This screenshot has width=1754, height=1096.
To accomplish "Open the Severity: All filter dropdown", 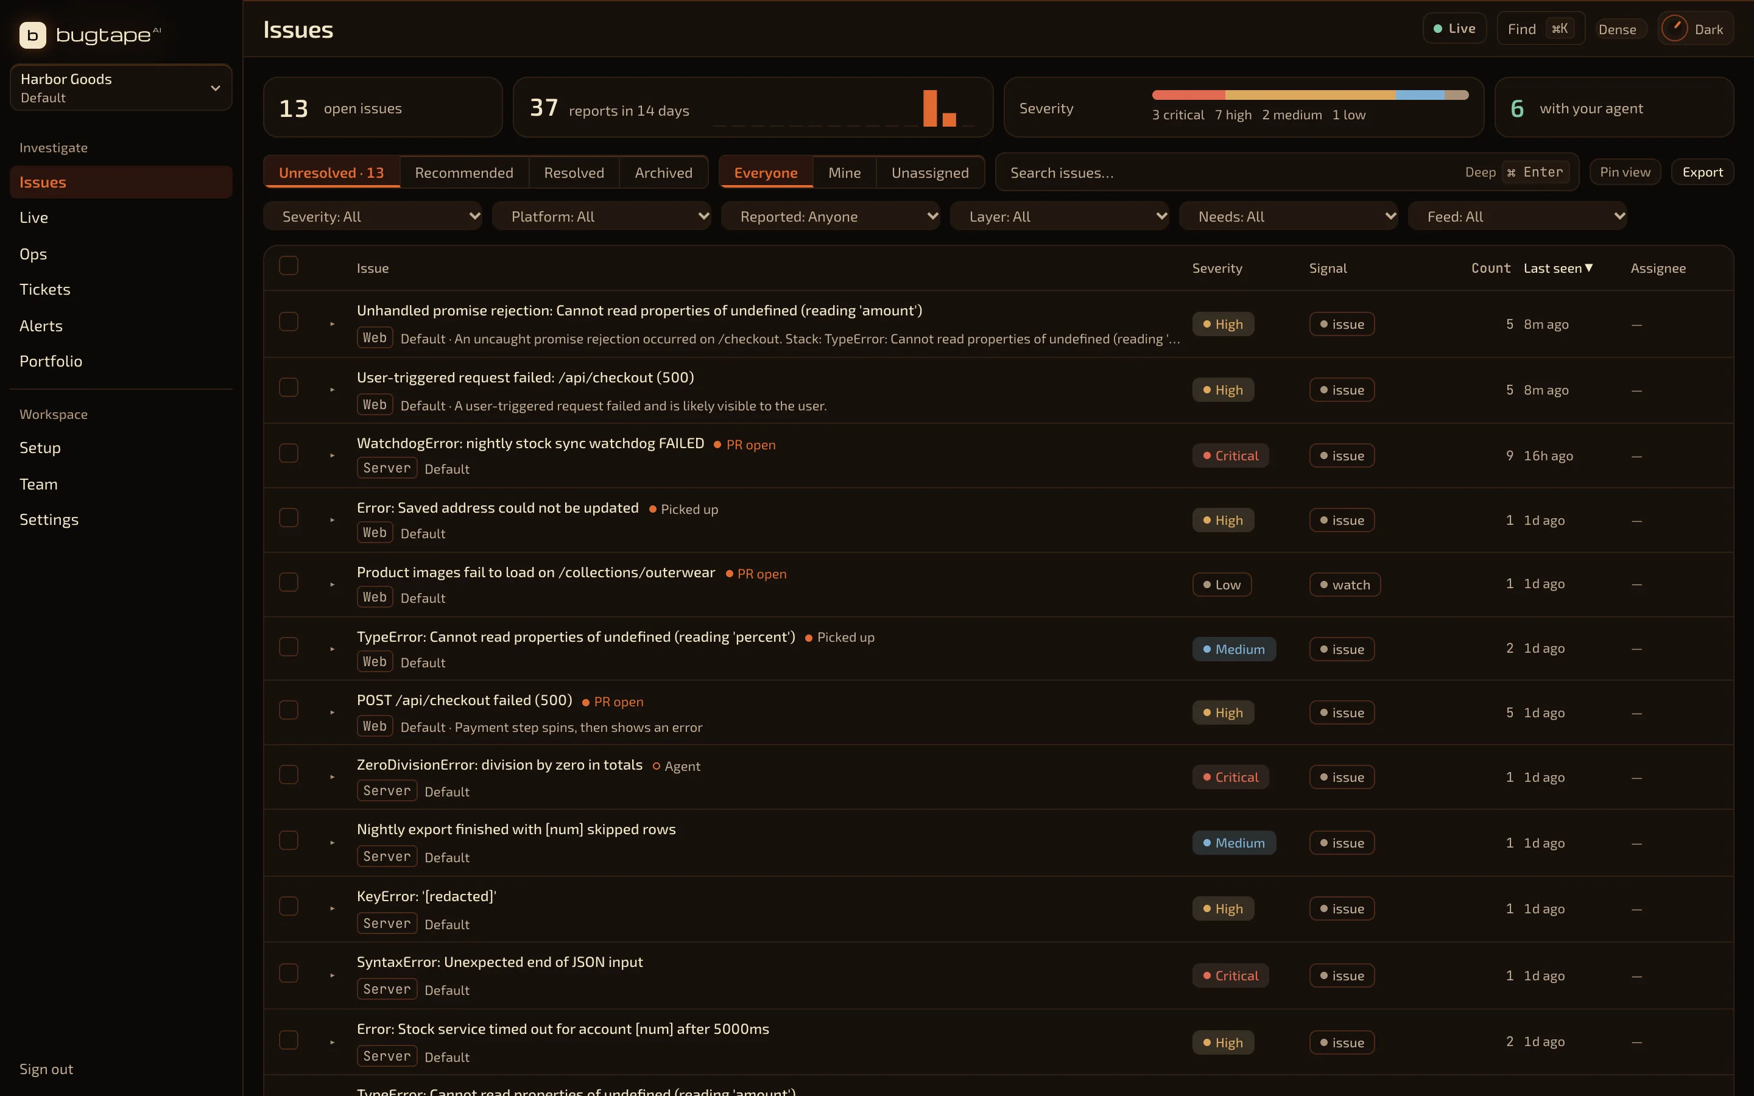I will click(373, 216).
